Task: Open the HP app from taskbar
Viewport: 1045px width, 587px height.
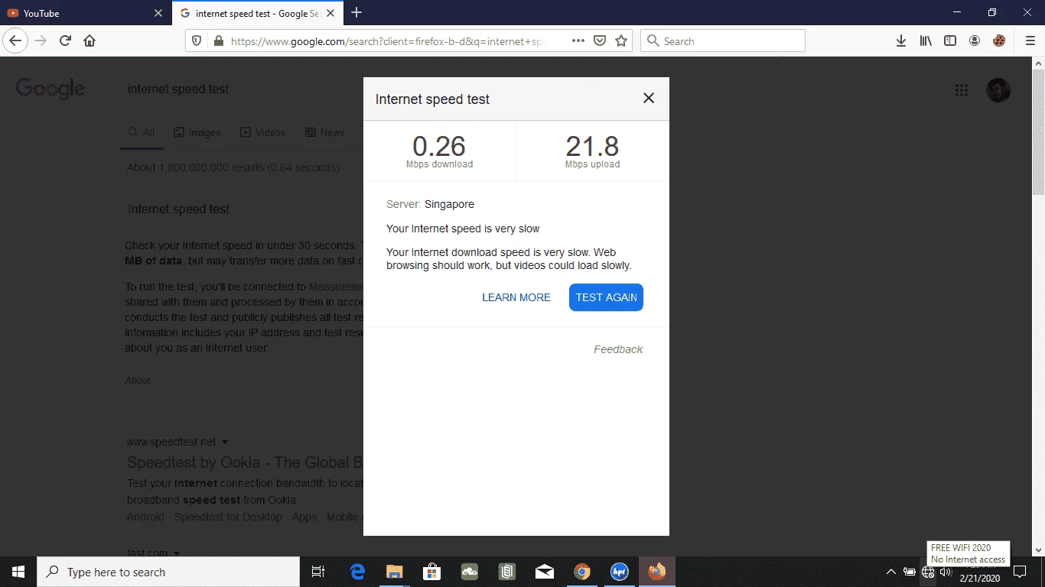Action: [620, 572]
